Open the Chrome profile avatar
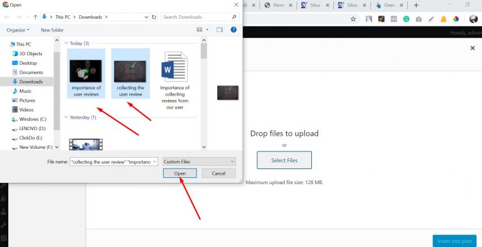 click(473, 19)
